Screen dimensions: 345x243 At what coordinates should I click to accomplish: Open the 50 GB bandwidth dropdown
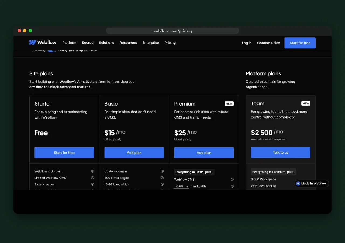tap(181, 186)
